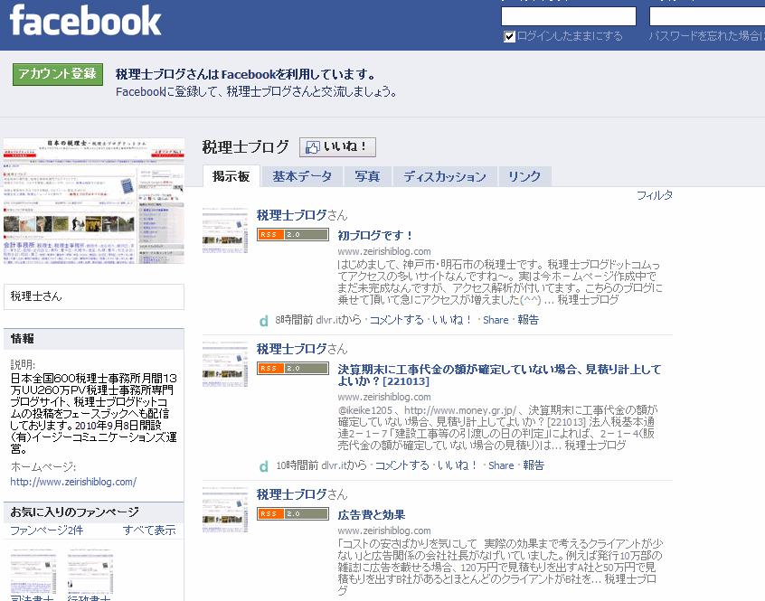
Task: Click RSS 2.0 badge of 広告費と効果 post
Action: (x=293, y=513)
